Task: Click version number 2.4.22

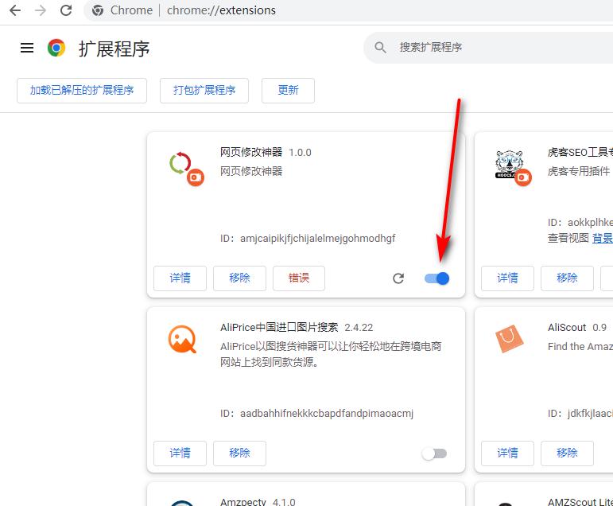Action: click(x=359, y=328)
